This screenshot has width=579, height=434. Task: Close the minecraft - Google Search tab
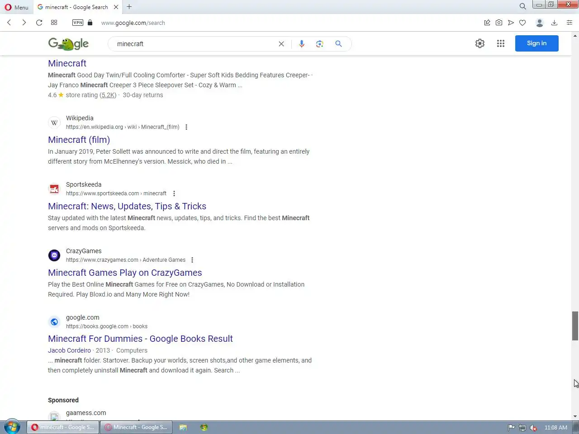pos(116,7)
